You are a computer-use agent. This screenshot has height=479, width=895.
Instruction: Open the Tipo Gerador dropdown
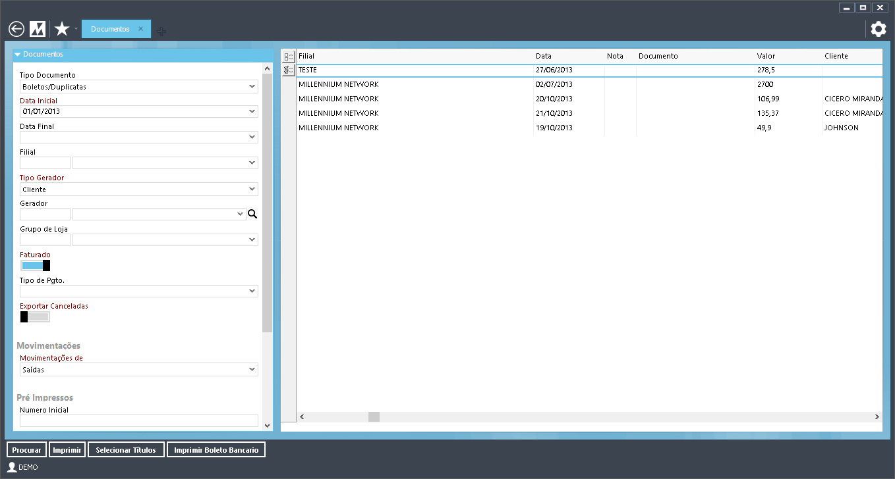click(252, 189)
